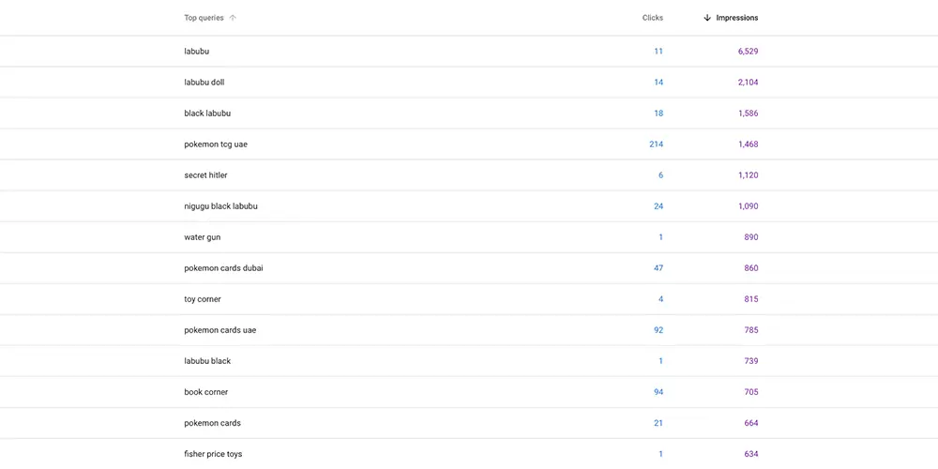Select the 'labubu black' query
Image resolution: width=938 pixels, height=469 pixels.
click(x=207, y=361)
